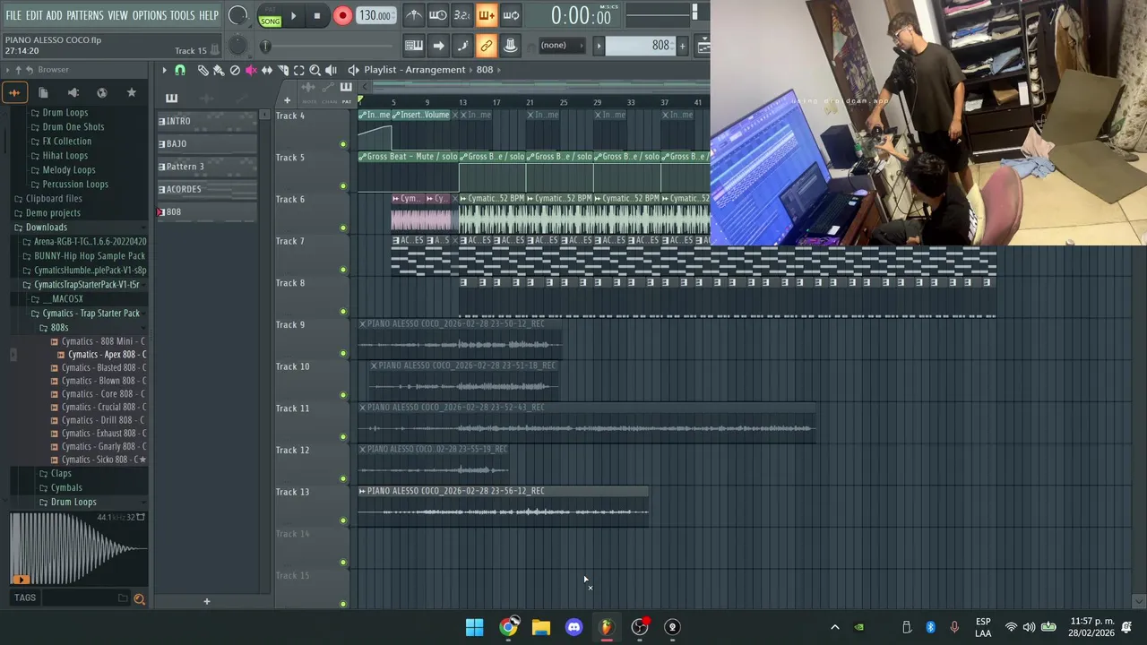Select the Paint brush tool in playlist toolbar
1147x645 pixels.
[x=219, y=70]
